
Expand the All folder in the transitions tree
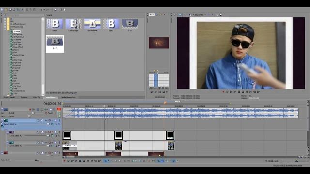pos(5,19)
